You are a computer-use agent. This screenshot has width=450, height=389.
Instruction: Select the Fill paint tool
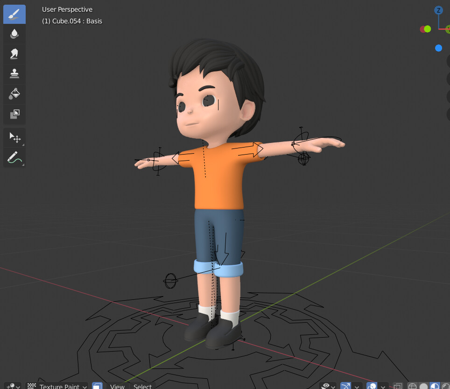coord(14,93)
